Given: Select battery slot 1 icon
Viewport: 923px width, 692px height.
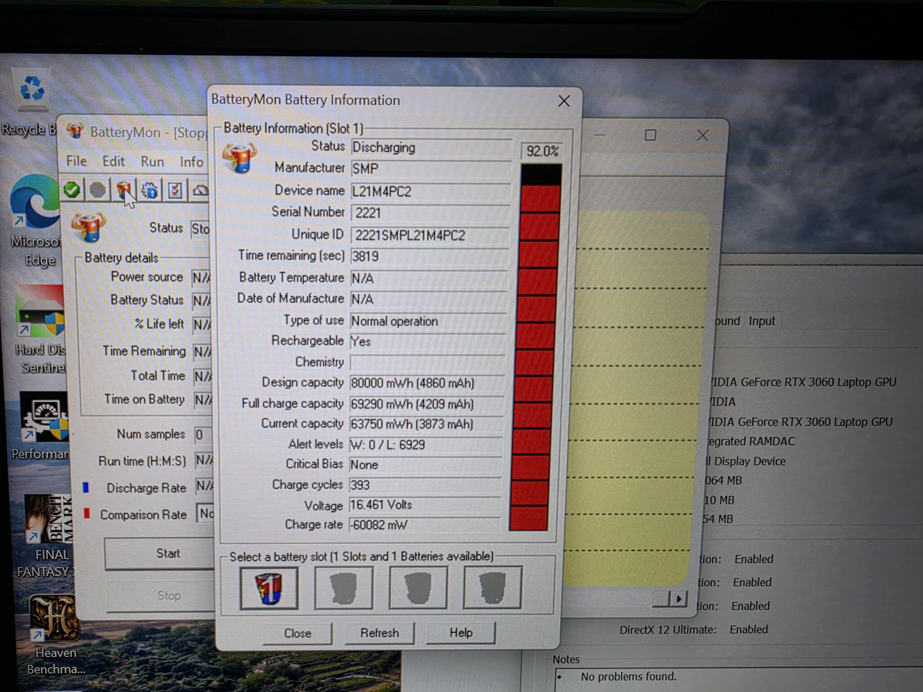Looking at the screenshot, I should pos(269,588).
